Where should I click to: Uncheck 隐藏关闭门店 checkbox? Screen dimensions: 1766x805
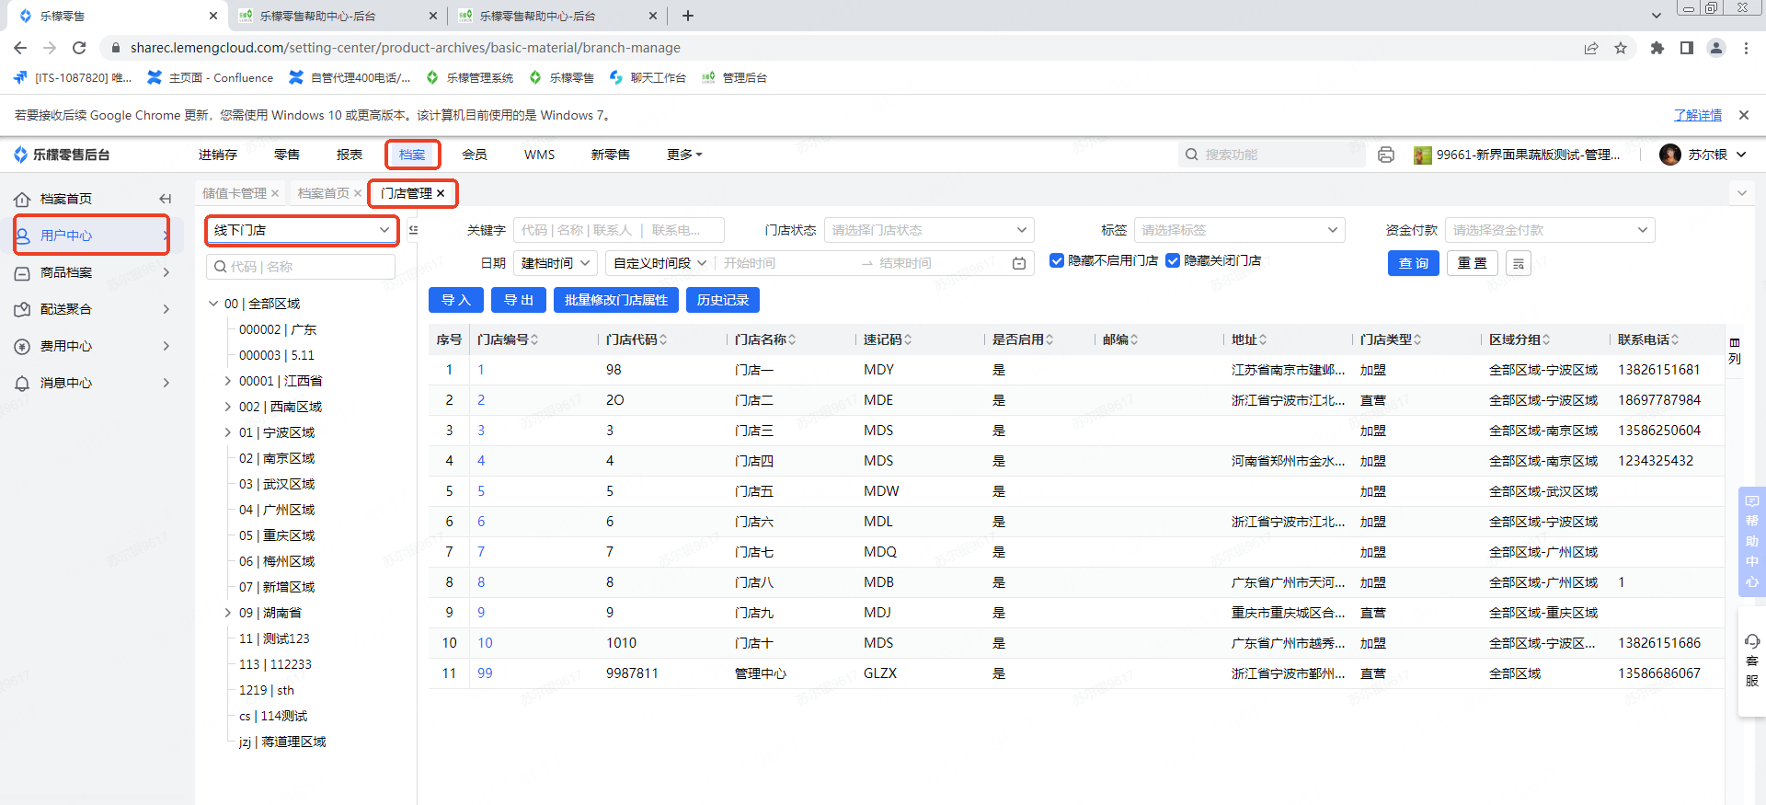pos(1173,261)
